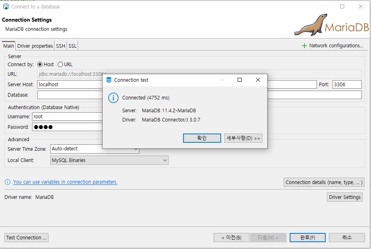Switch to the Driver properties tab
This screenshot has height=249, width=371.
[x=35, y=46]
